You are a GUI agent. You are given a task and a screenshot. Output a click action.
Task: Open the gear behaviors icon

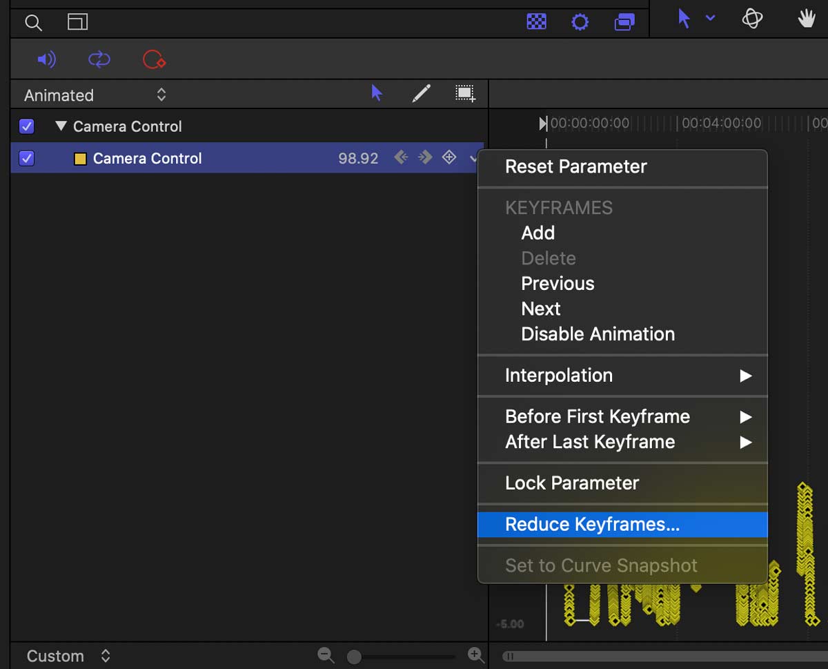[x=580, y=22]
